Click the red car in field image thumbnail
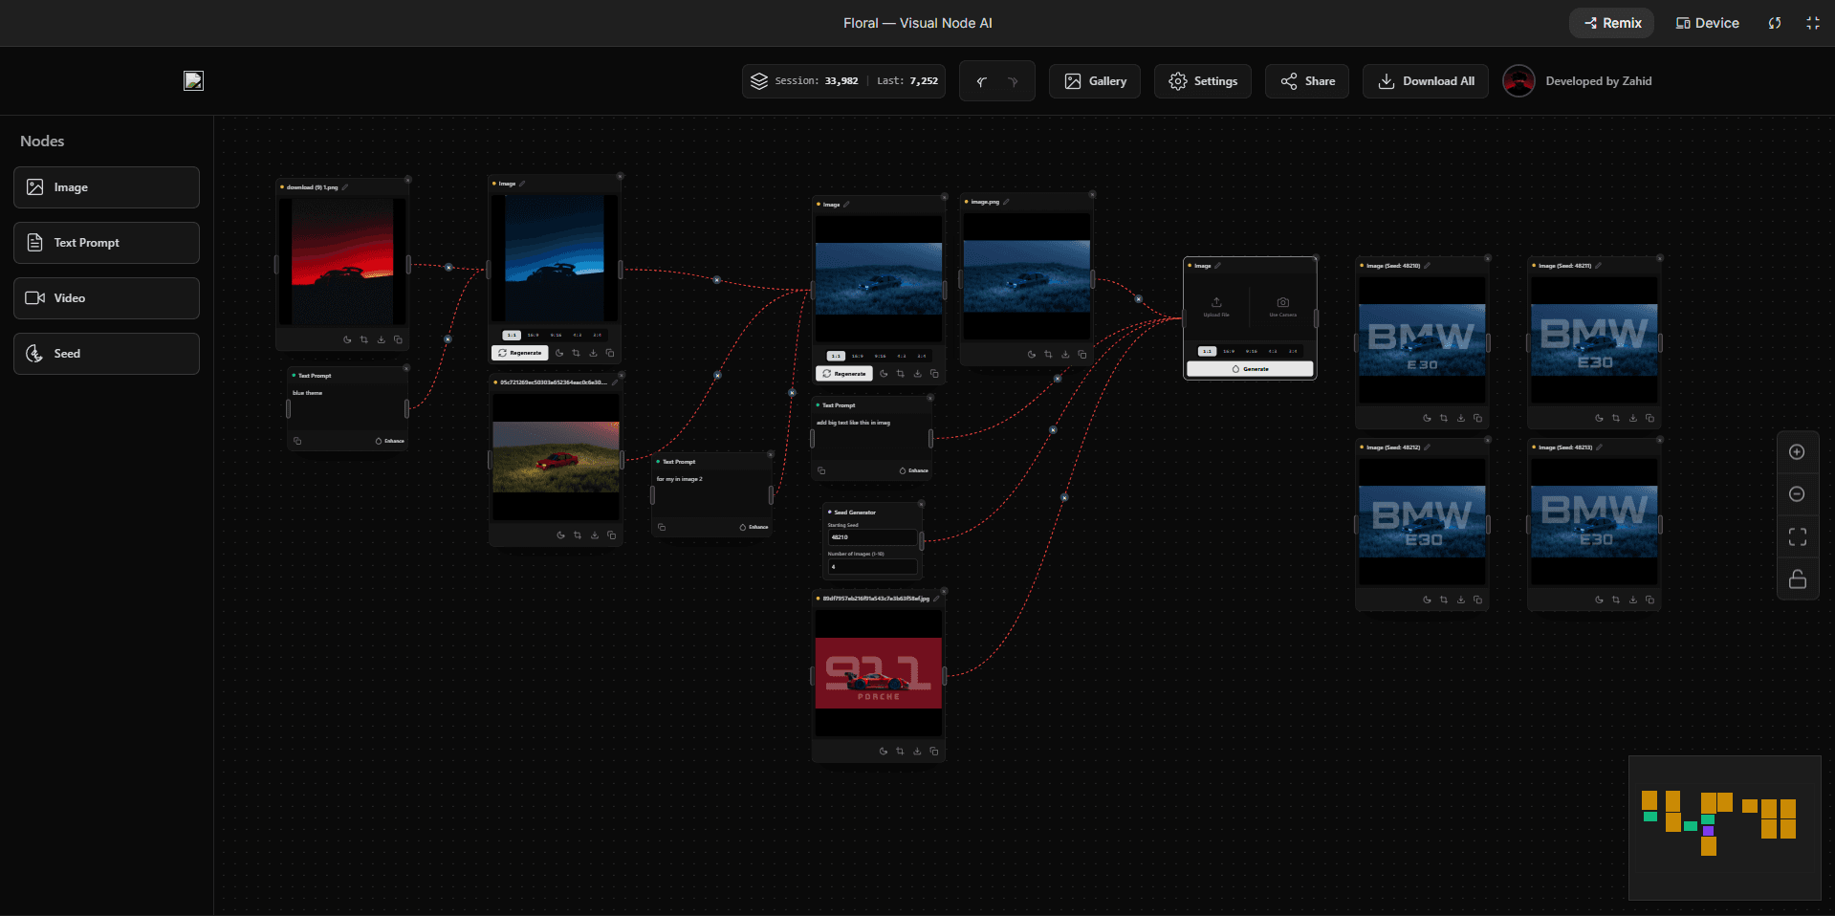Image resolution: width=1835 pixels, height=916 pixels. [x=557, y=457]
